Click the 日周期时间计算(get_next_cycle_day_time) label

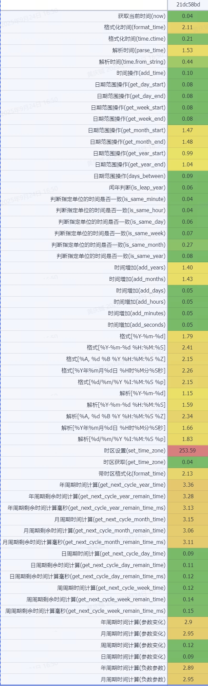click(x=113, y=553)
